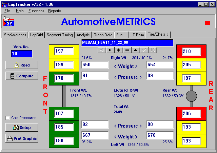Click left rear temperature field 206
The image size is (217, 153).
(x=191, y=114)
